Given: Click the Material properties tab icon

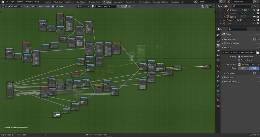Looking at the screenshot, I should pos(218,100).
